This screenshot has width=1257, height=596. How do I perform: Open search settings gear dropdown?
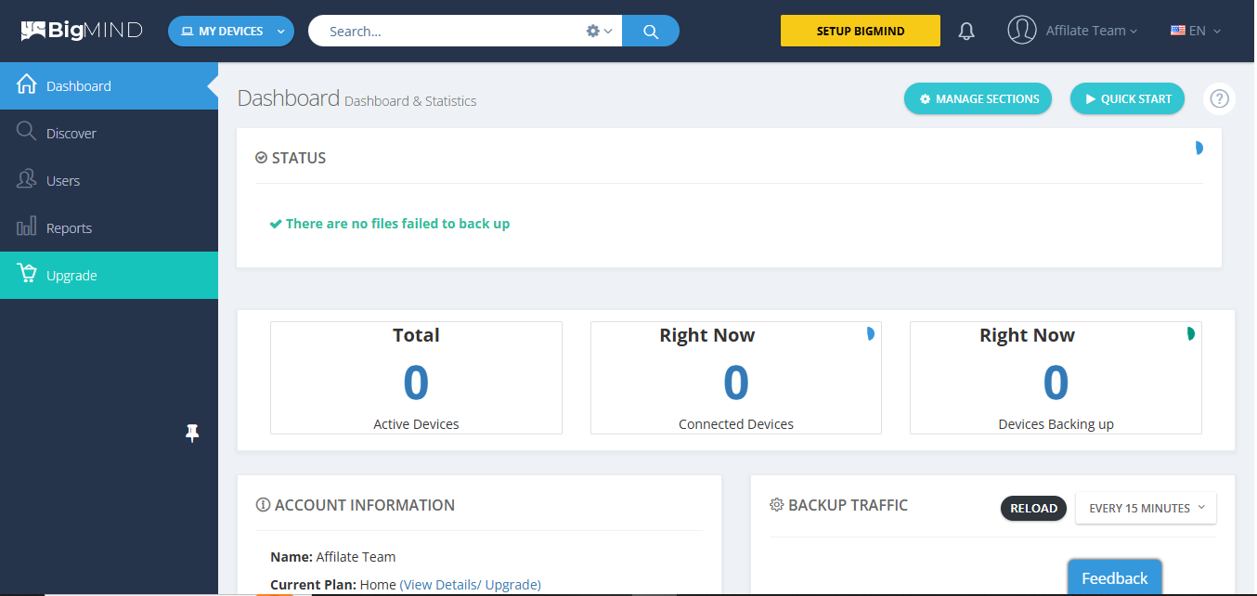coord(599,31)
